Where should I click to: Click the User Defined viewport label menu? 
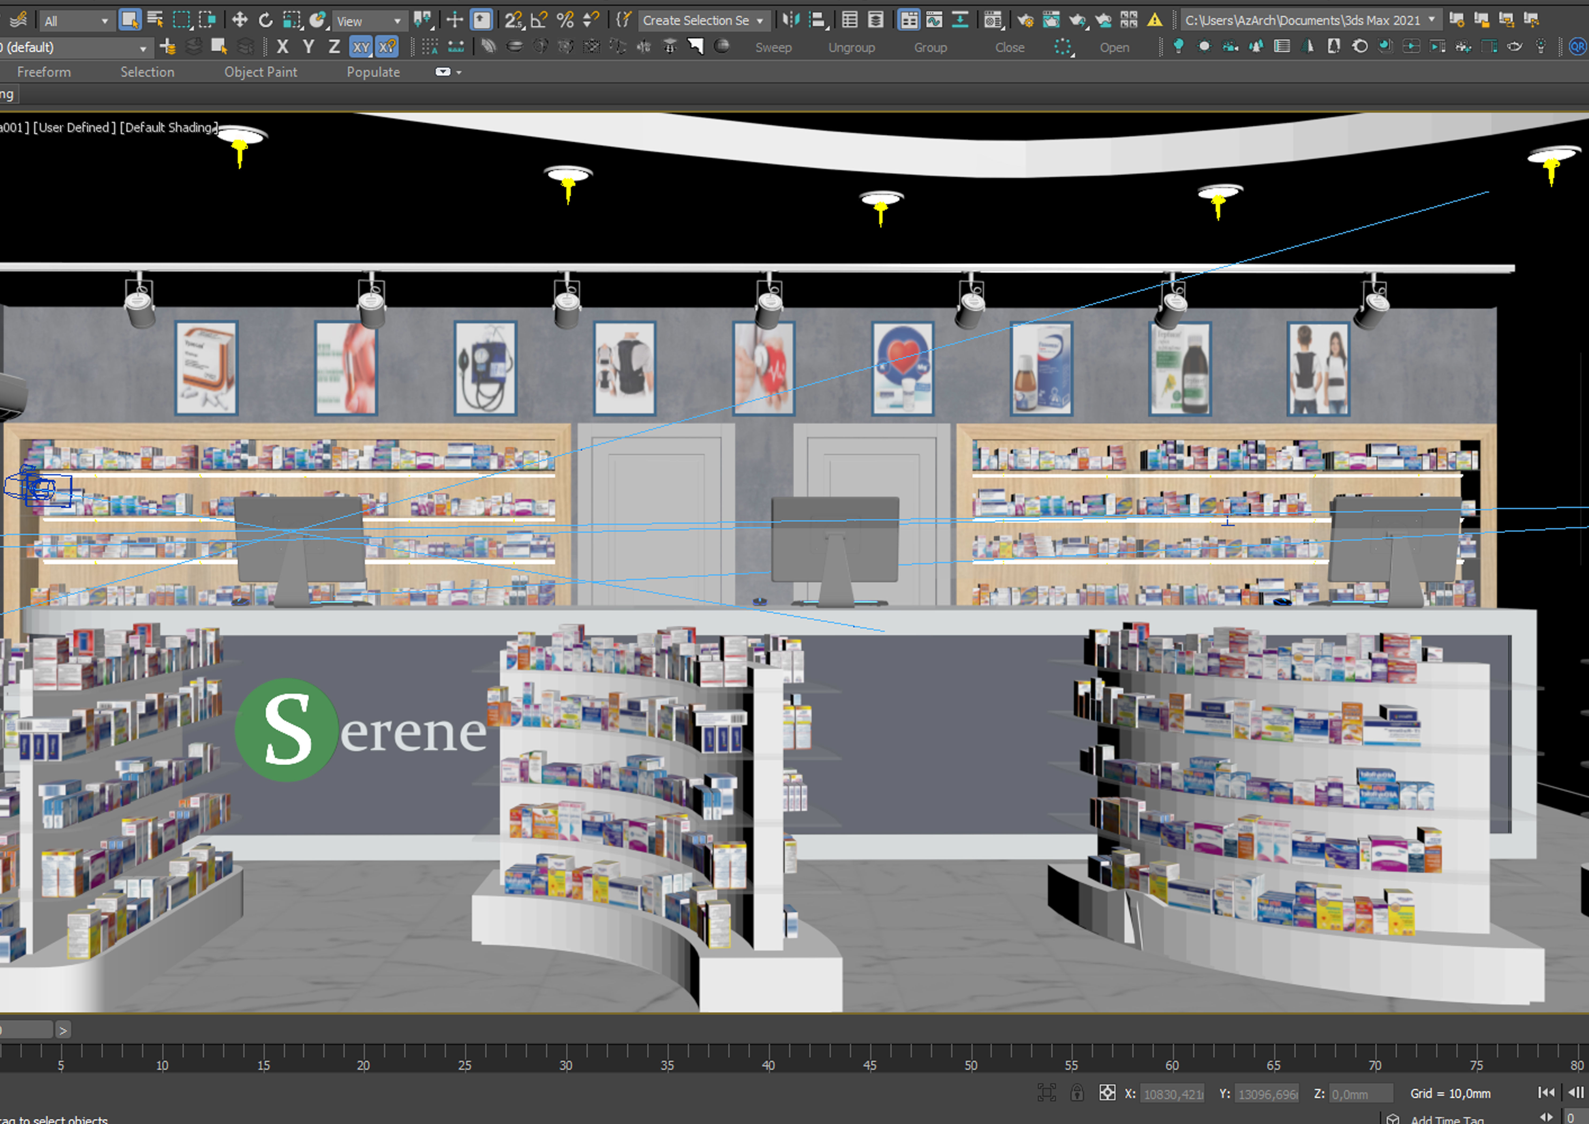[75, 127]
